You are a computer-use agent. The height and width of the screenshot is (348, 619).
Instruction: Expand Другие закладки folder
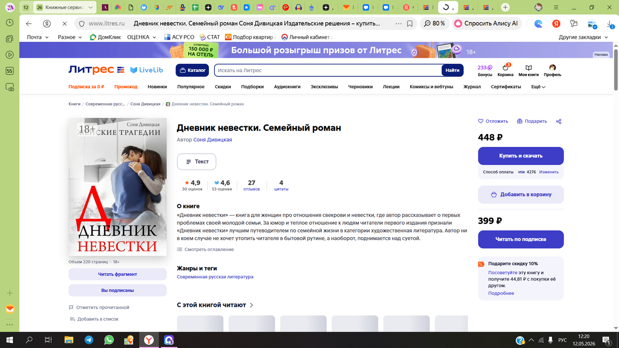(583, 37)
